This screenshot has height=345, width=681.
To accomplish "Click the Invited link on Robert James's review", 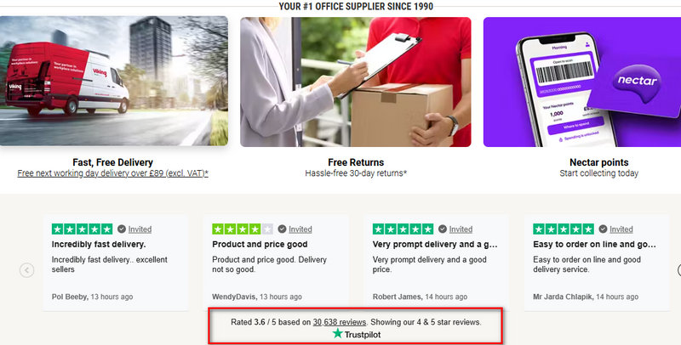I will click(461, 229).
